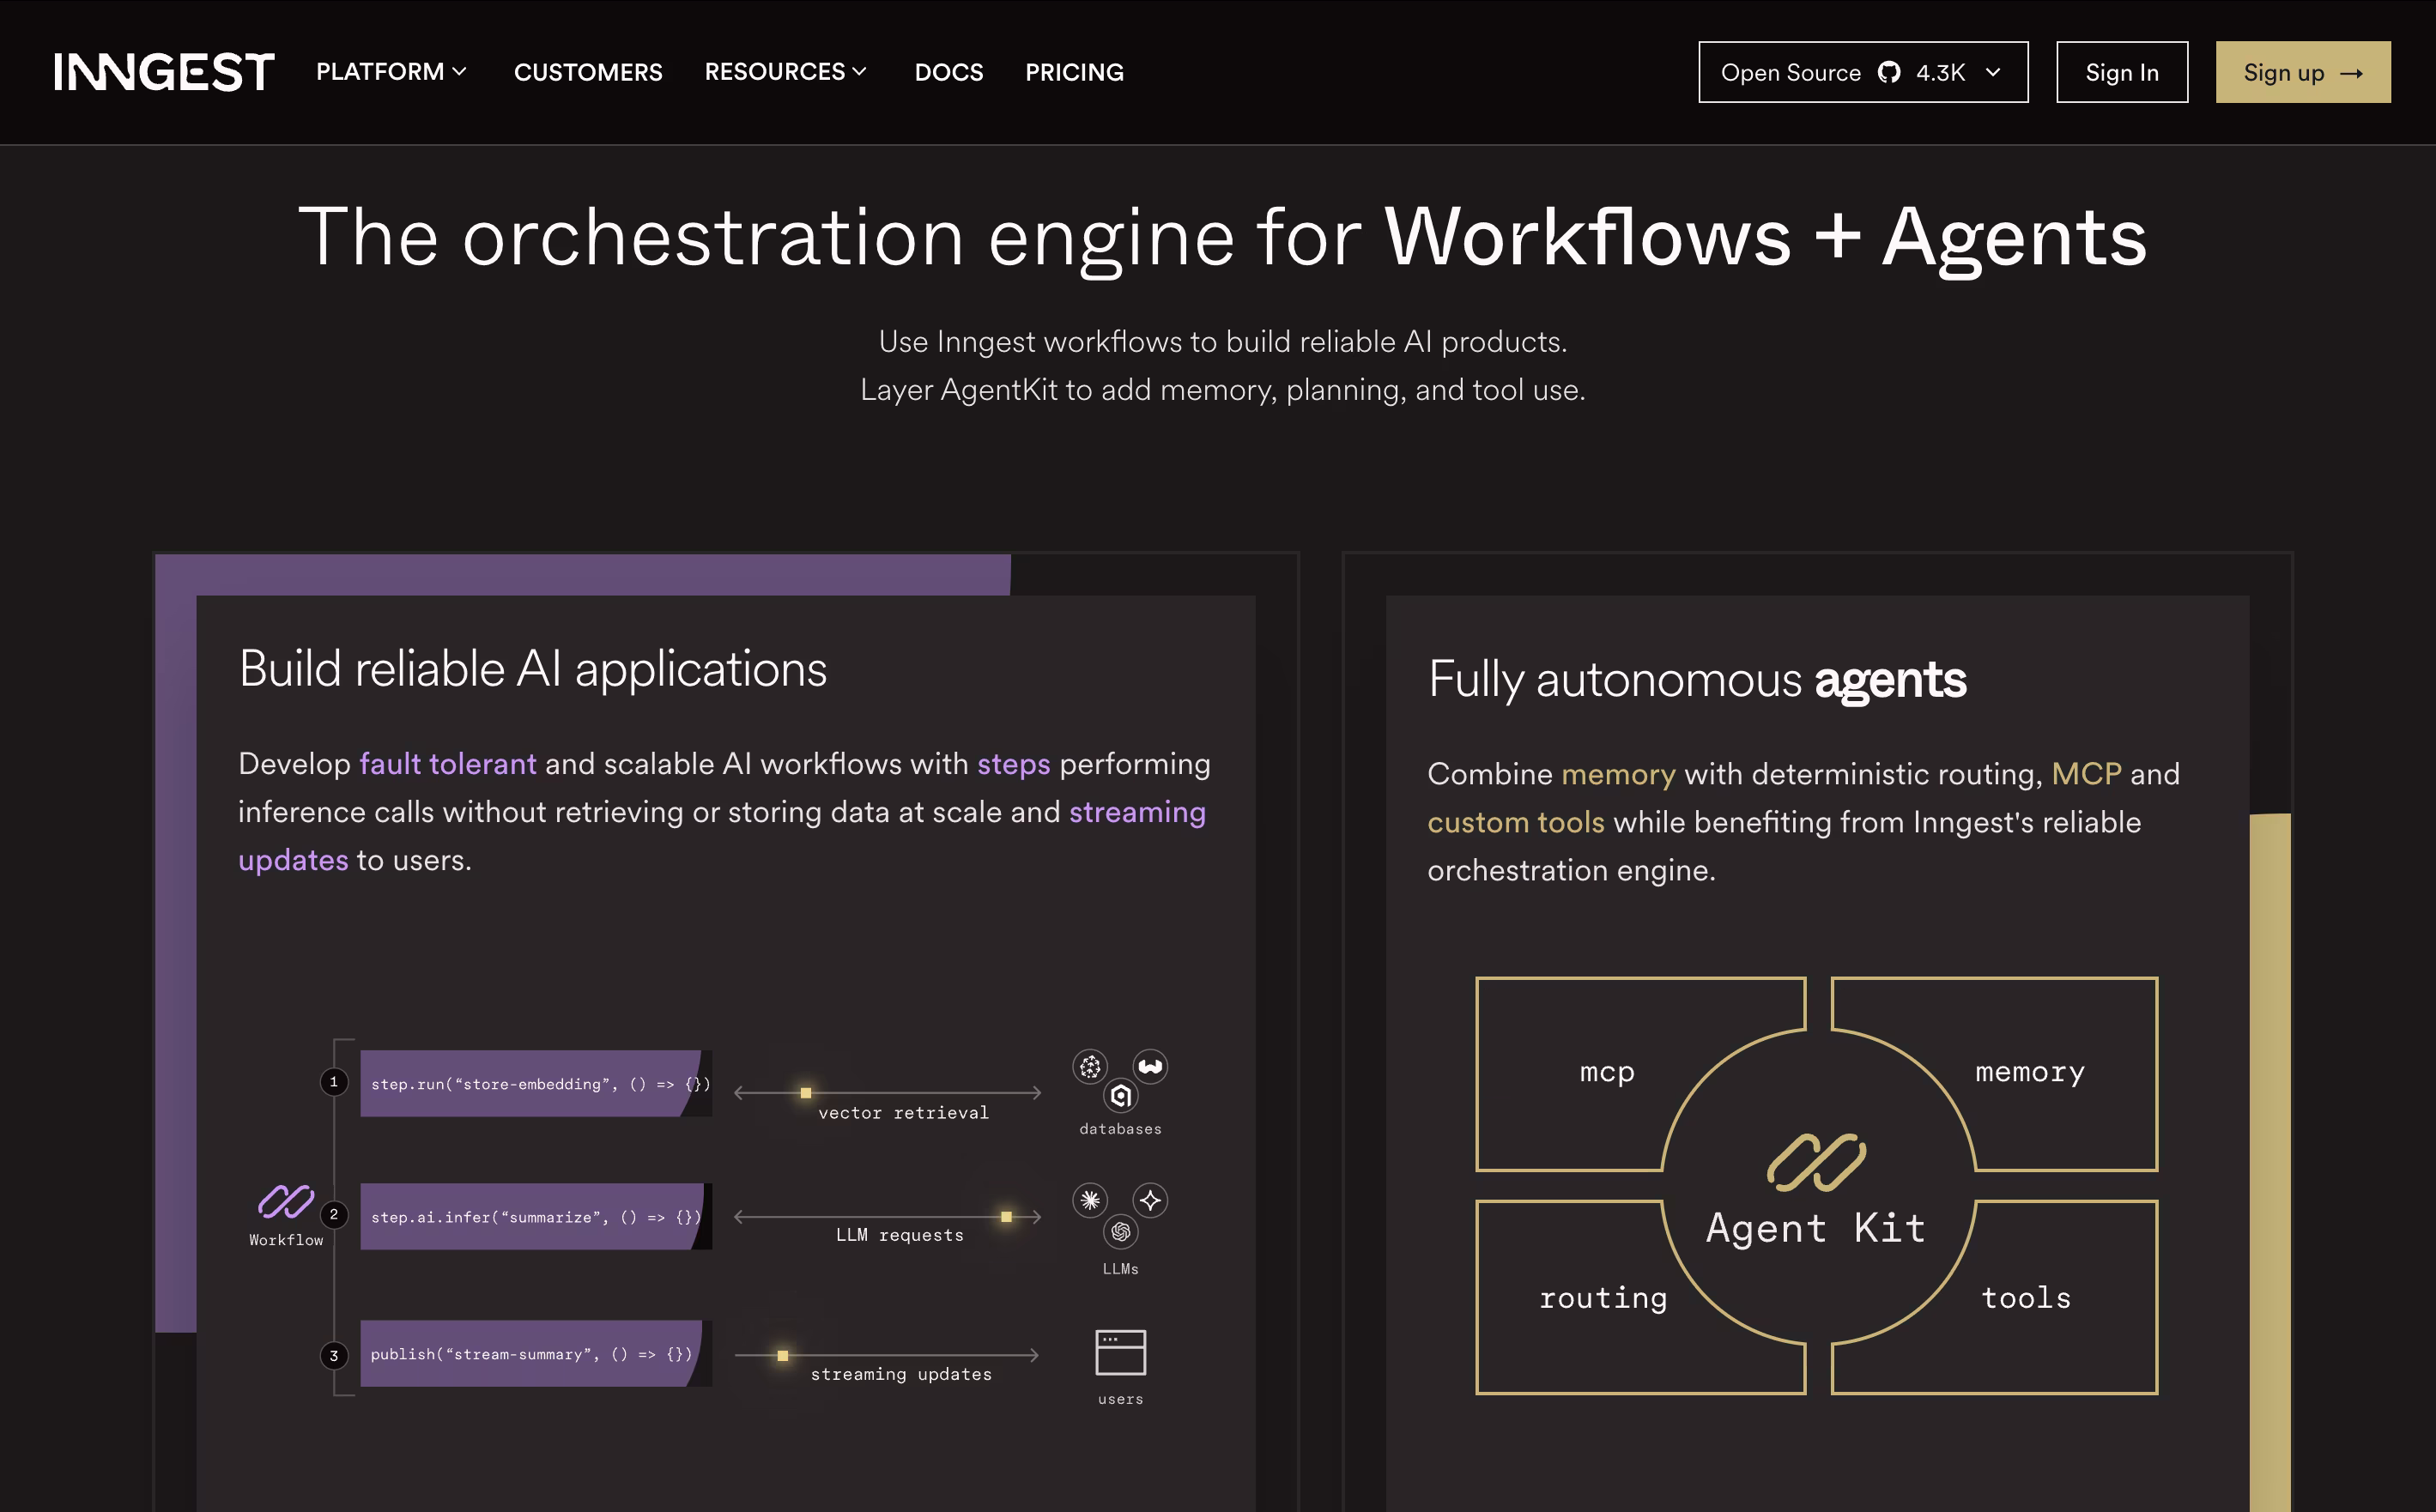The height and width of the screenshot is (1512, 2436).
Task: Click the OpenAI LLM icon
Action: coord(1120,1232)
